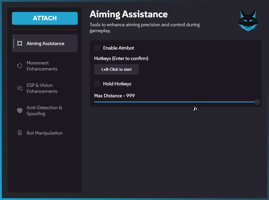
Task: Go to Bot Manipulation section label
Action: [45, 133]
